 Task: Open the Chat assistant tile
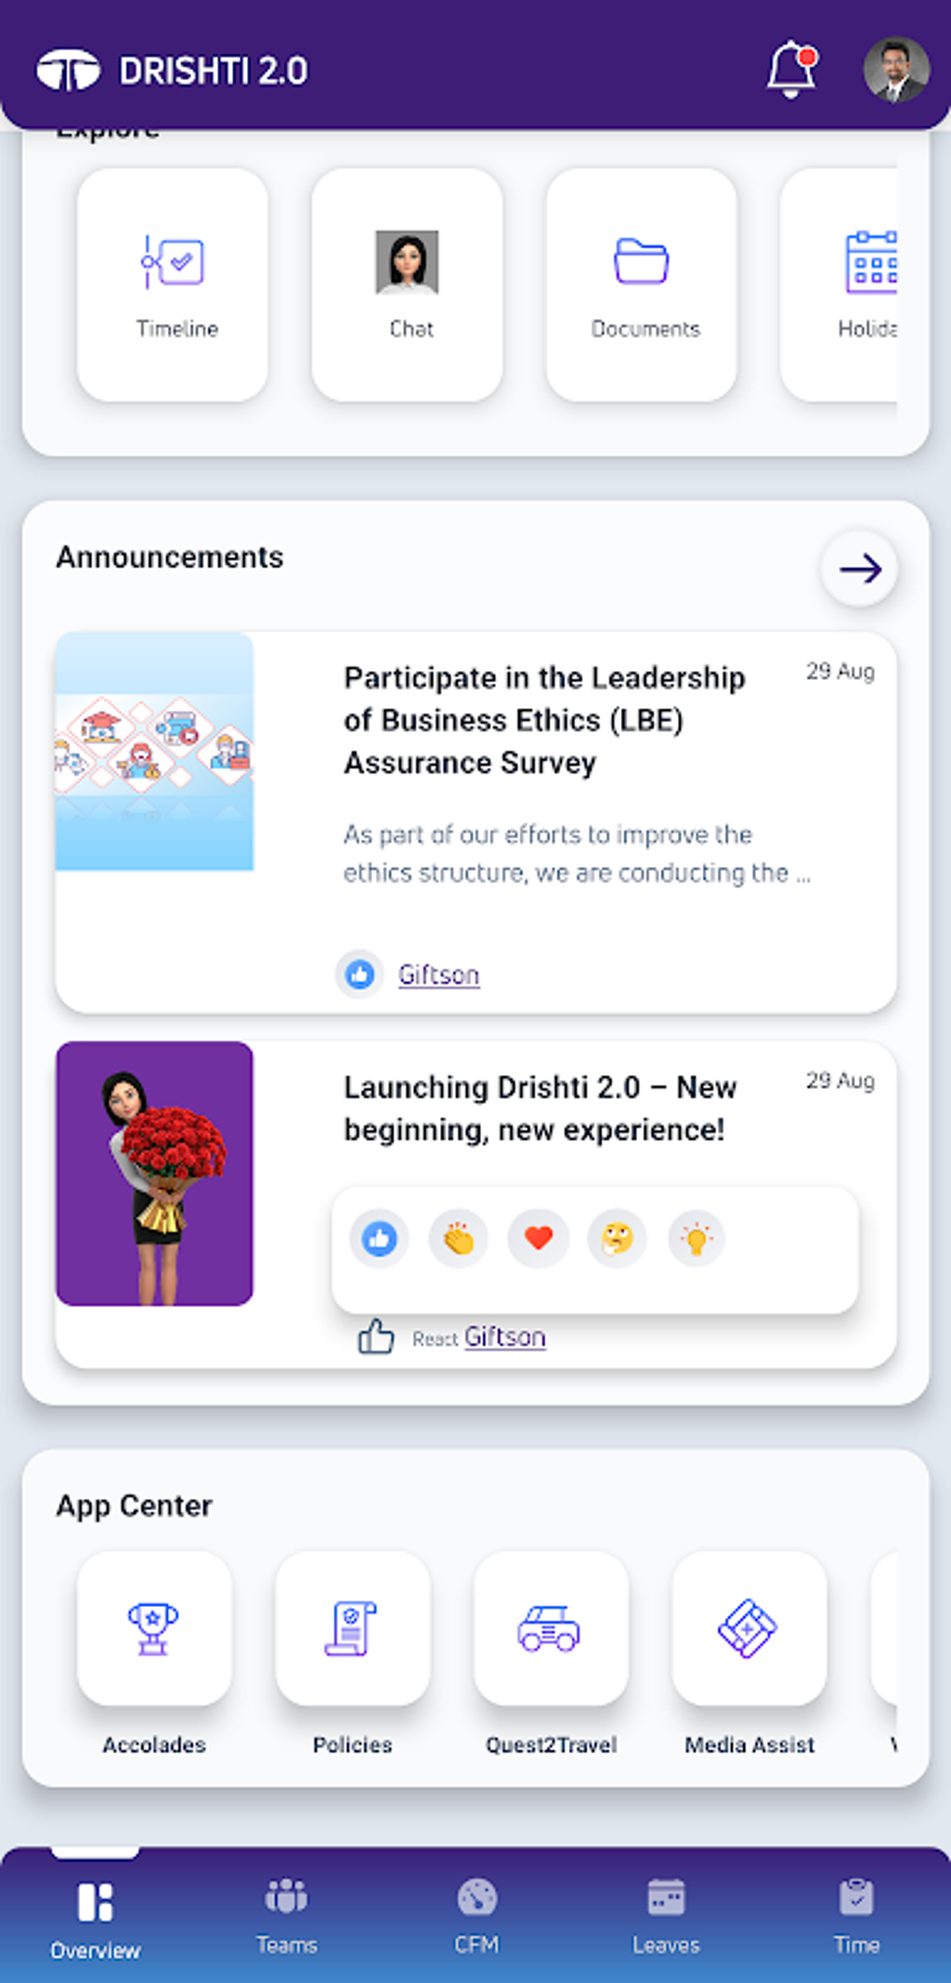click(x=407, y=285)
